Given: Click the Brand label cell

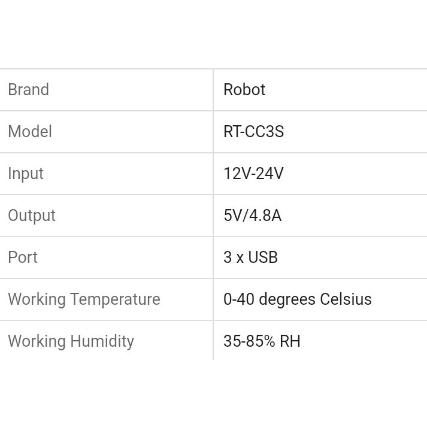Looking at the screenshot, I should coord(28,90).
